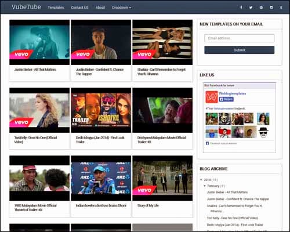This screenshot has height=232, width=290.
Task: Click the VubeTube site logo
Action: (26, 7)
